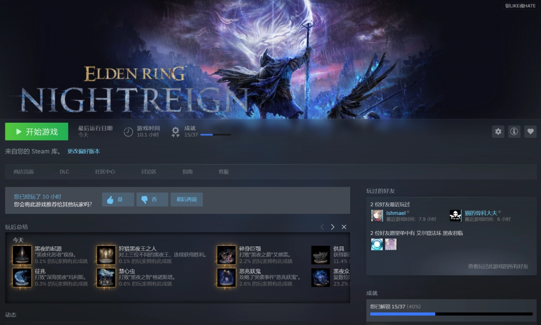Open the 讨论区 tab

[x=149, y=171]
